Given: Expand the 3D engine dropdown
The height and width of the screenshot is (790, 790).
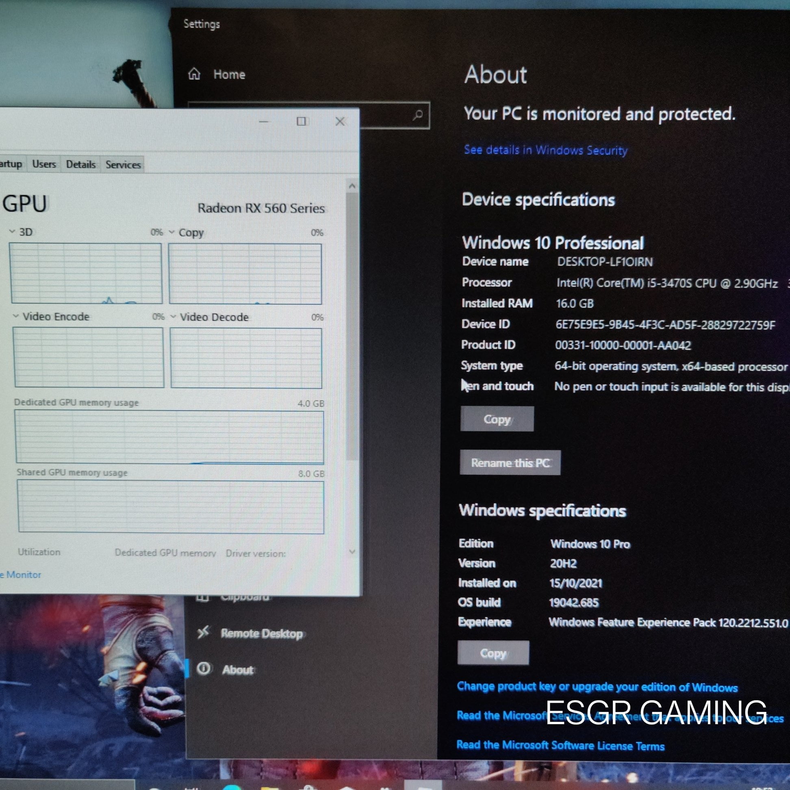Looking at the screenshot, I should [x=12, y=232].
